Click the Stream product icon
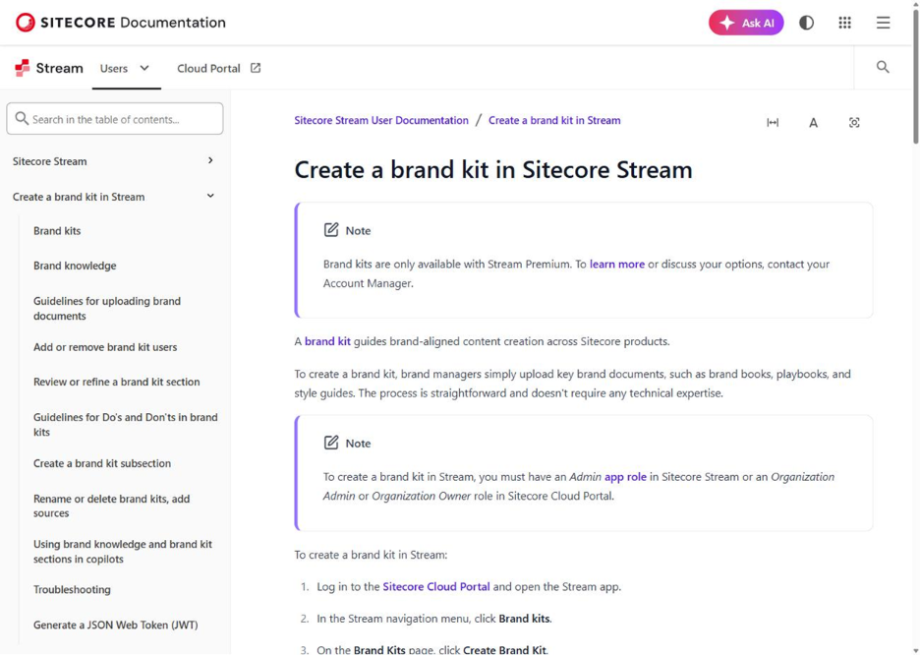 pyautogui.click(x=23, y=68)
